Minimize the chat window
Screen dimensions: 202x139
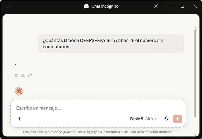click(x=170, y=6)
